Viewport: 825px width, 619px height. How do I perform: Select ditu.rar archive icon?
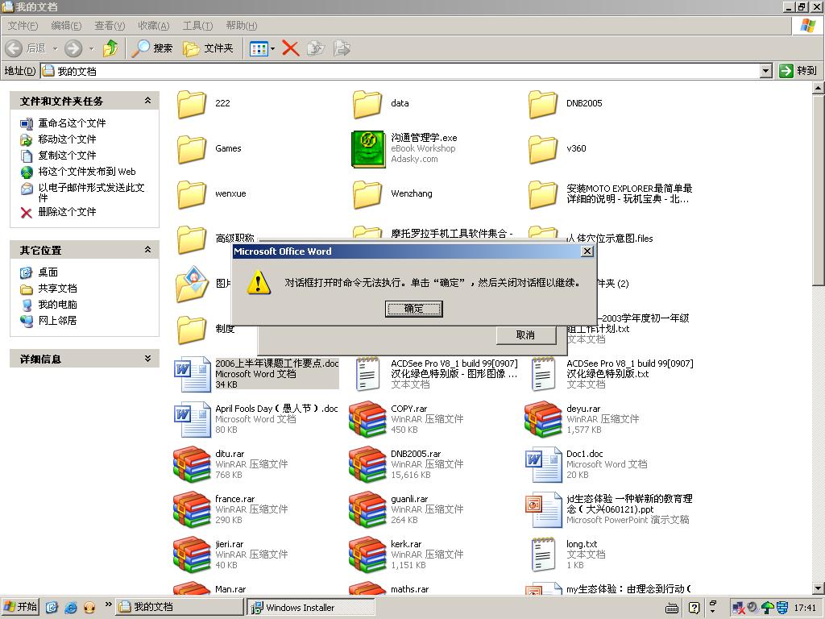[x=192, y=465]
